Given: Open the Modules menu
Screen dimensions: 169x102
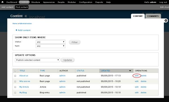Looking at the screenshot, I should coord(72,2).
